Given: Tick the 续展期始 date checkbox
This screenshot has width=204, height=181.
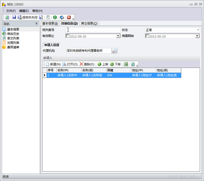Looking at the screenshot, I should pos(147,36).
